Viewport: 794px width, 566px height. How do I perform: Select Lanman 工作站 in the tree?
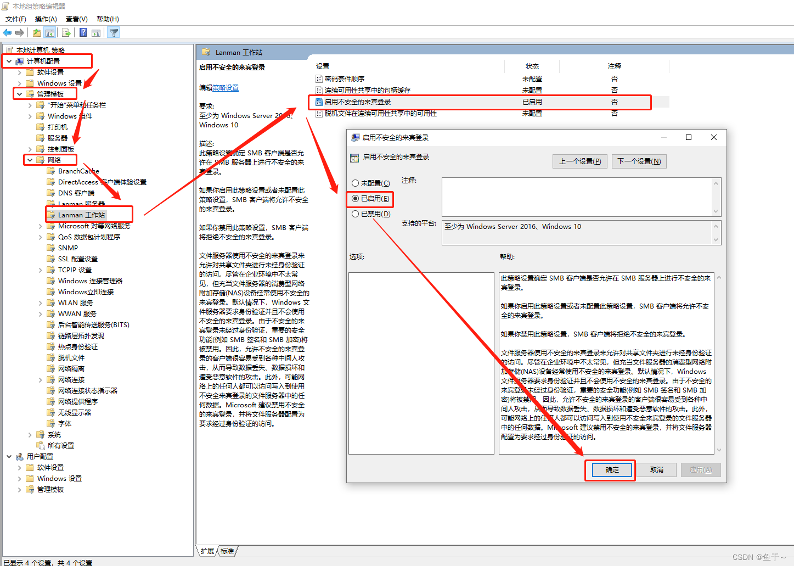(81, 215)
